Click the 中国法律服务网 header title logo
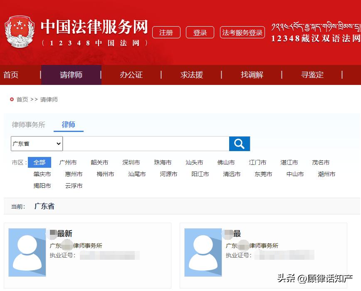 (94, 26)
